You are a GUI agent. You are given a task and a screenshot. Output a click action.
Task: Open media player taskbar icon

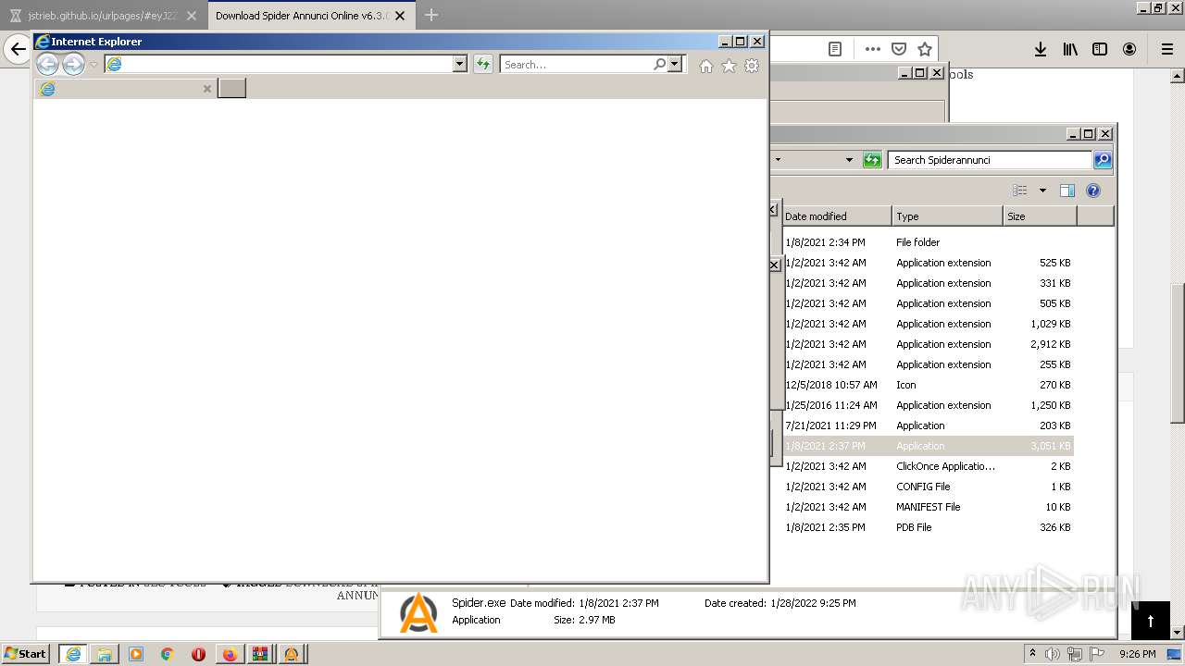[x=136, y=654]
